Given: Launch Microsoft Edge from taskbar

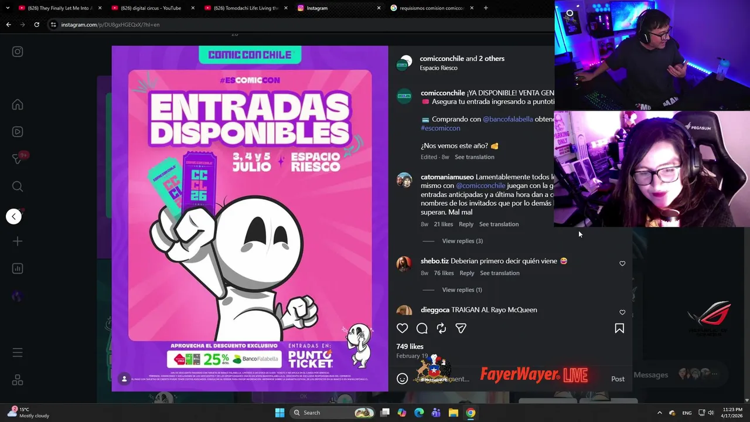Looking at the screenshot, I should click(x=419, y=413).
